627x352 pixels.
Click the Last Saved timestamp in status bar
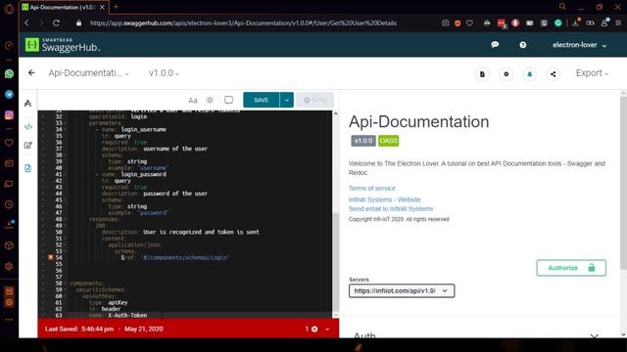coord(104,329)
